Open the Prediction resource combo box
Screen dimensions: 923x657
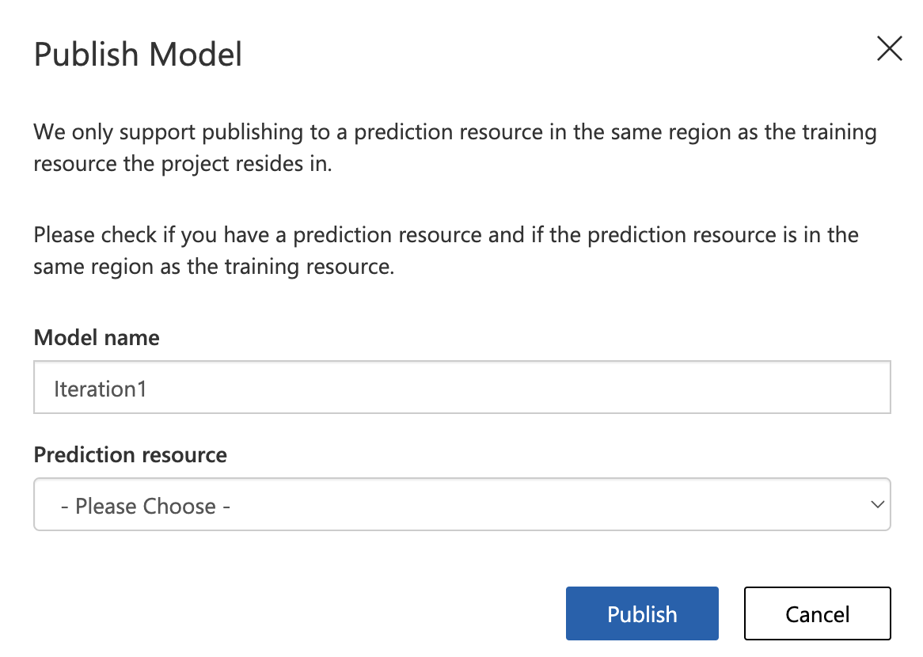pos(461,504)
